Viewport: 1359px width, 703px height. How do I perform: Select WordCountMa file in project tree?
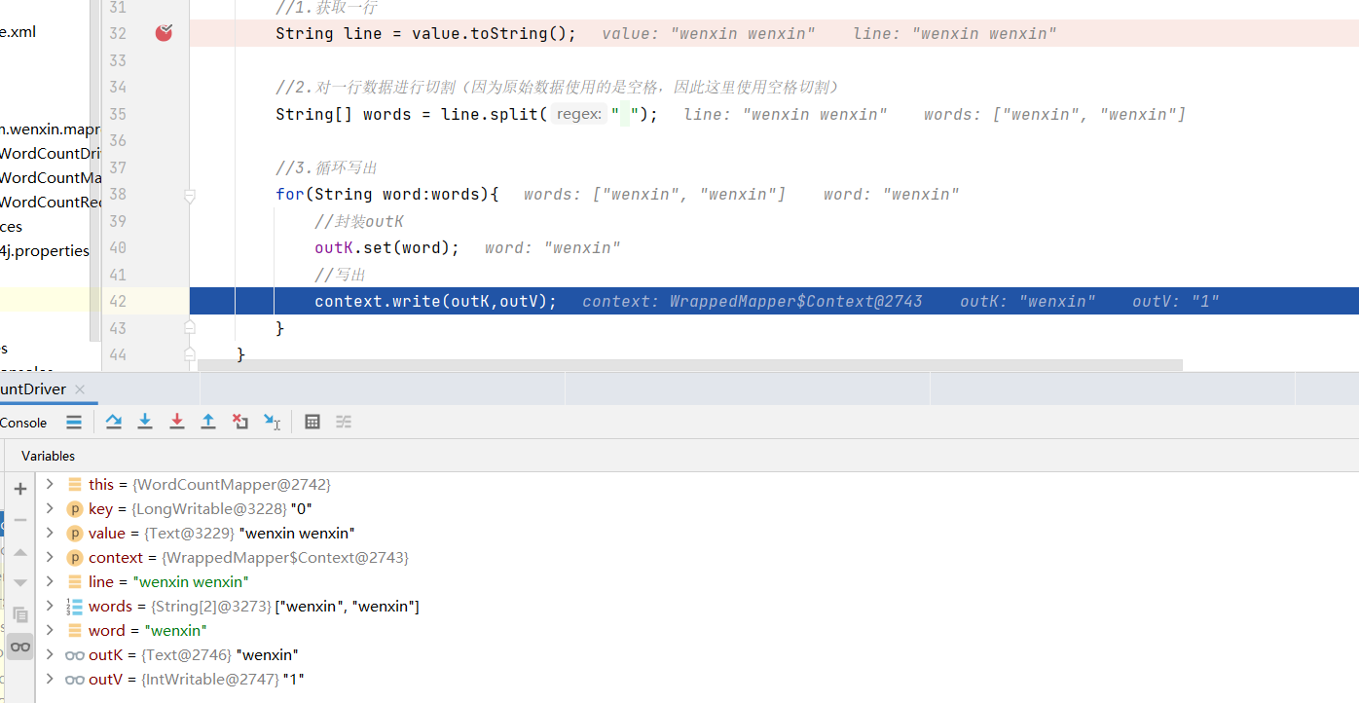click(x=51, y=177)
